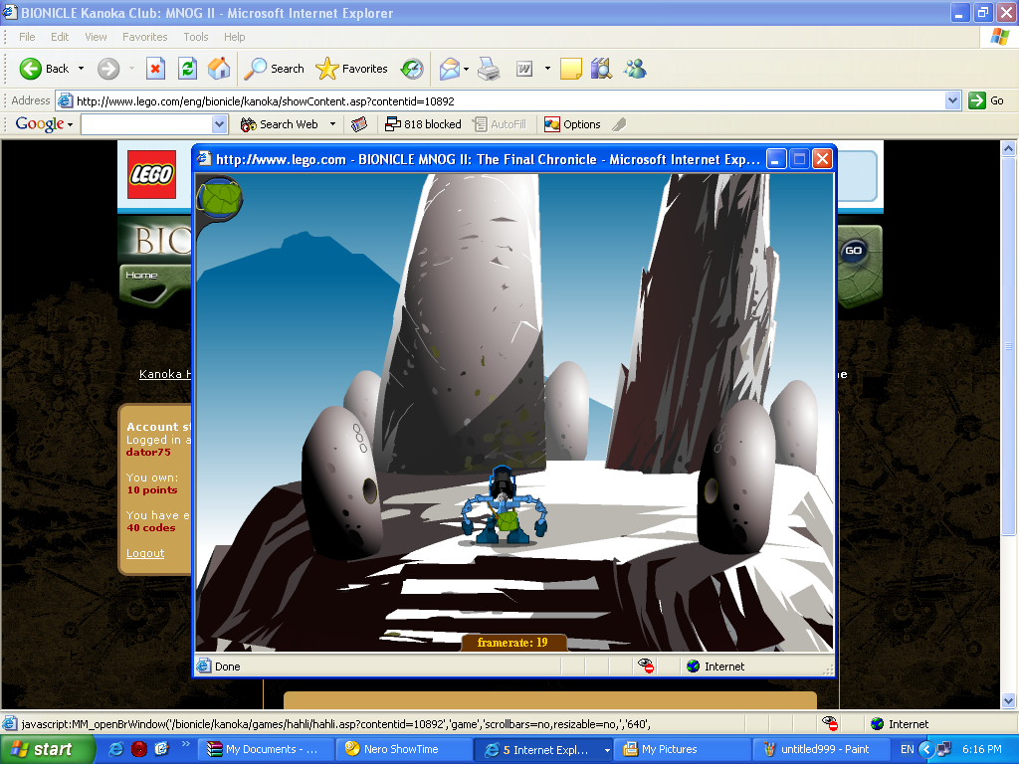The height and width of the screenshot is (764, 1019).
Task: Click the Google toolbar news icon
Action: [358, 124]
